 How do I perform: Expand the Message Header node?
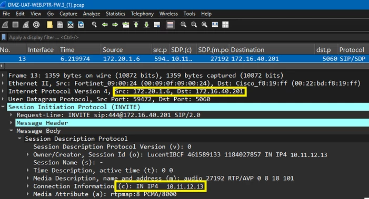(x=11, y=123)
